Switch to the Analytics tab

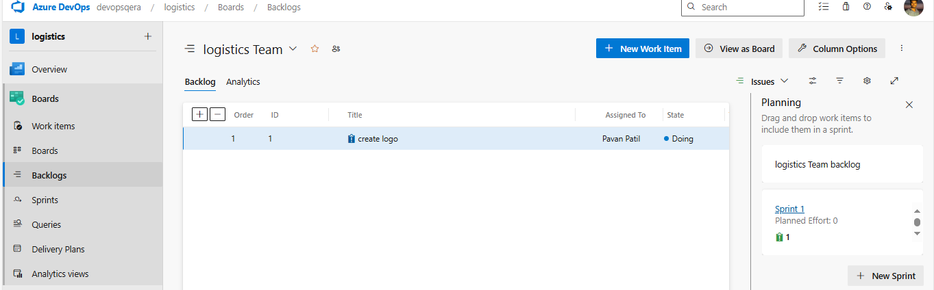243,81
